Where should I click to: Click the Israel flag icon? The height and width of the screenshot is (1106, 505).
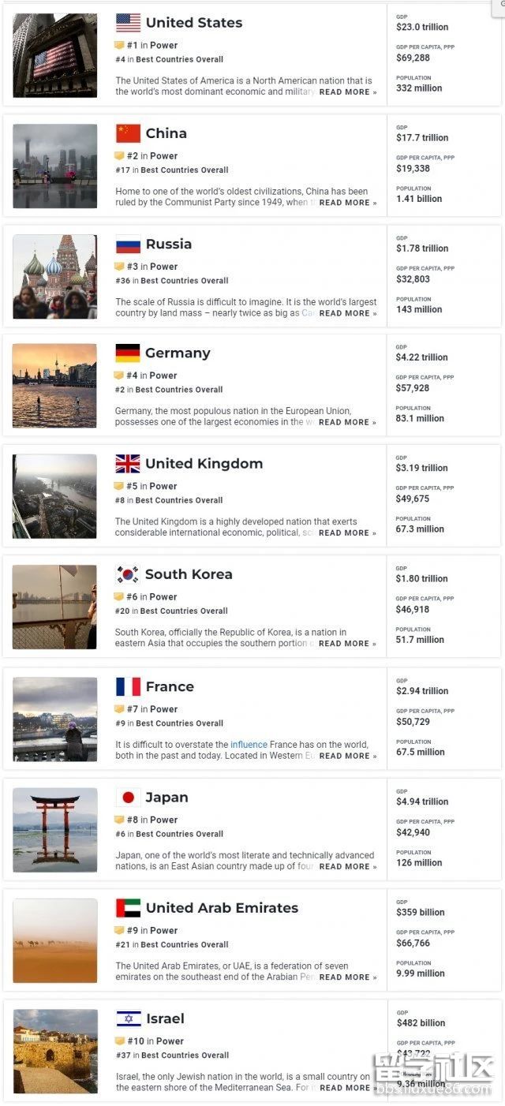[x=128, y=1018]
